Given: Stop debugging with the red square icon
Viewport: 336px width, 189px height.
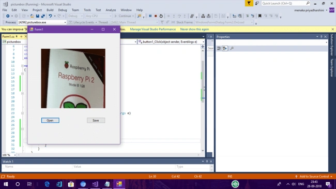Looking at the screenshot, I should coord(156,16).
